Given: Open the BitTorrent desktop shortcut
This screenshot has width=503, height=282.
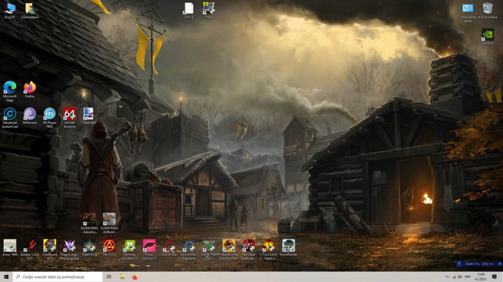Looking at the screenshot, I should [30, 116].
